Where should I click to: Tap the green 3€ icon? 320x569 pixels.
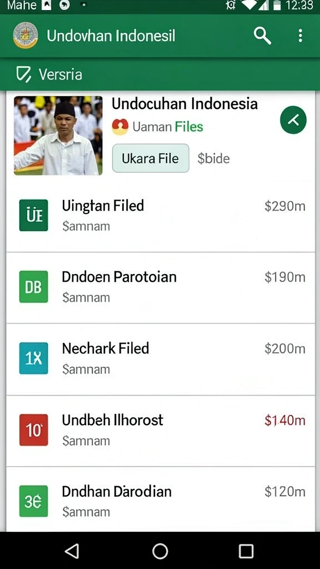coord(33,501)
